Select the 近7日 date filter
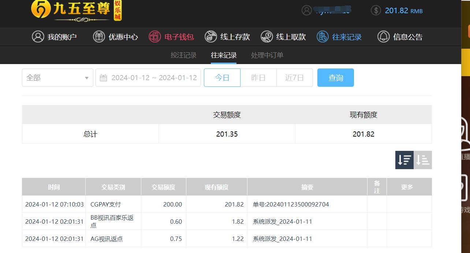 pyautogui.click(x=295, y=78)
